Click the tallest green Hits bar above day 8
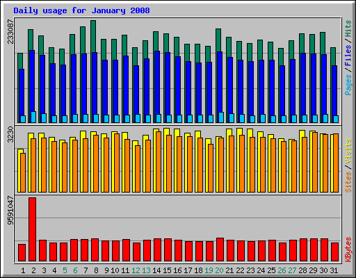Viewport: 356px width, 278px height. 93,36
